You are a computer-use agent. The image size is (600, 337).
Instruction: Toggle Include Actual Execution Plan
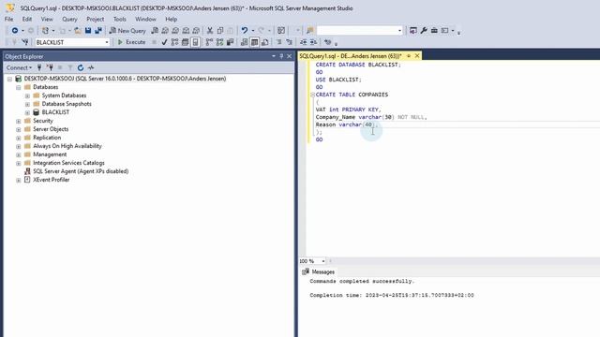209,42
